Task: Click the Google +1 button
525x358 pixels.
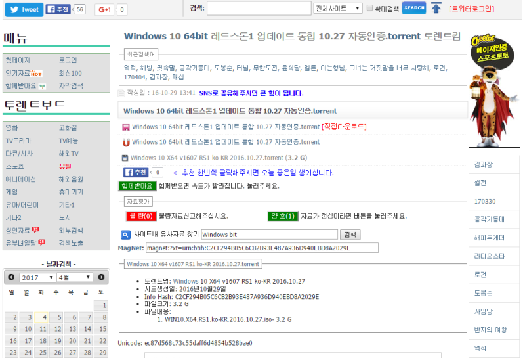Action: 104,10
